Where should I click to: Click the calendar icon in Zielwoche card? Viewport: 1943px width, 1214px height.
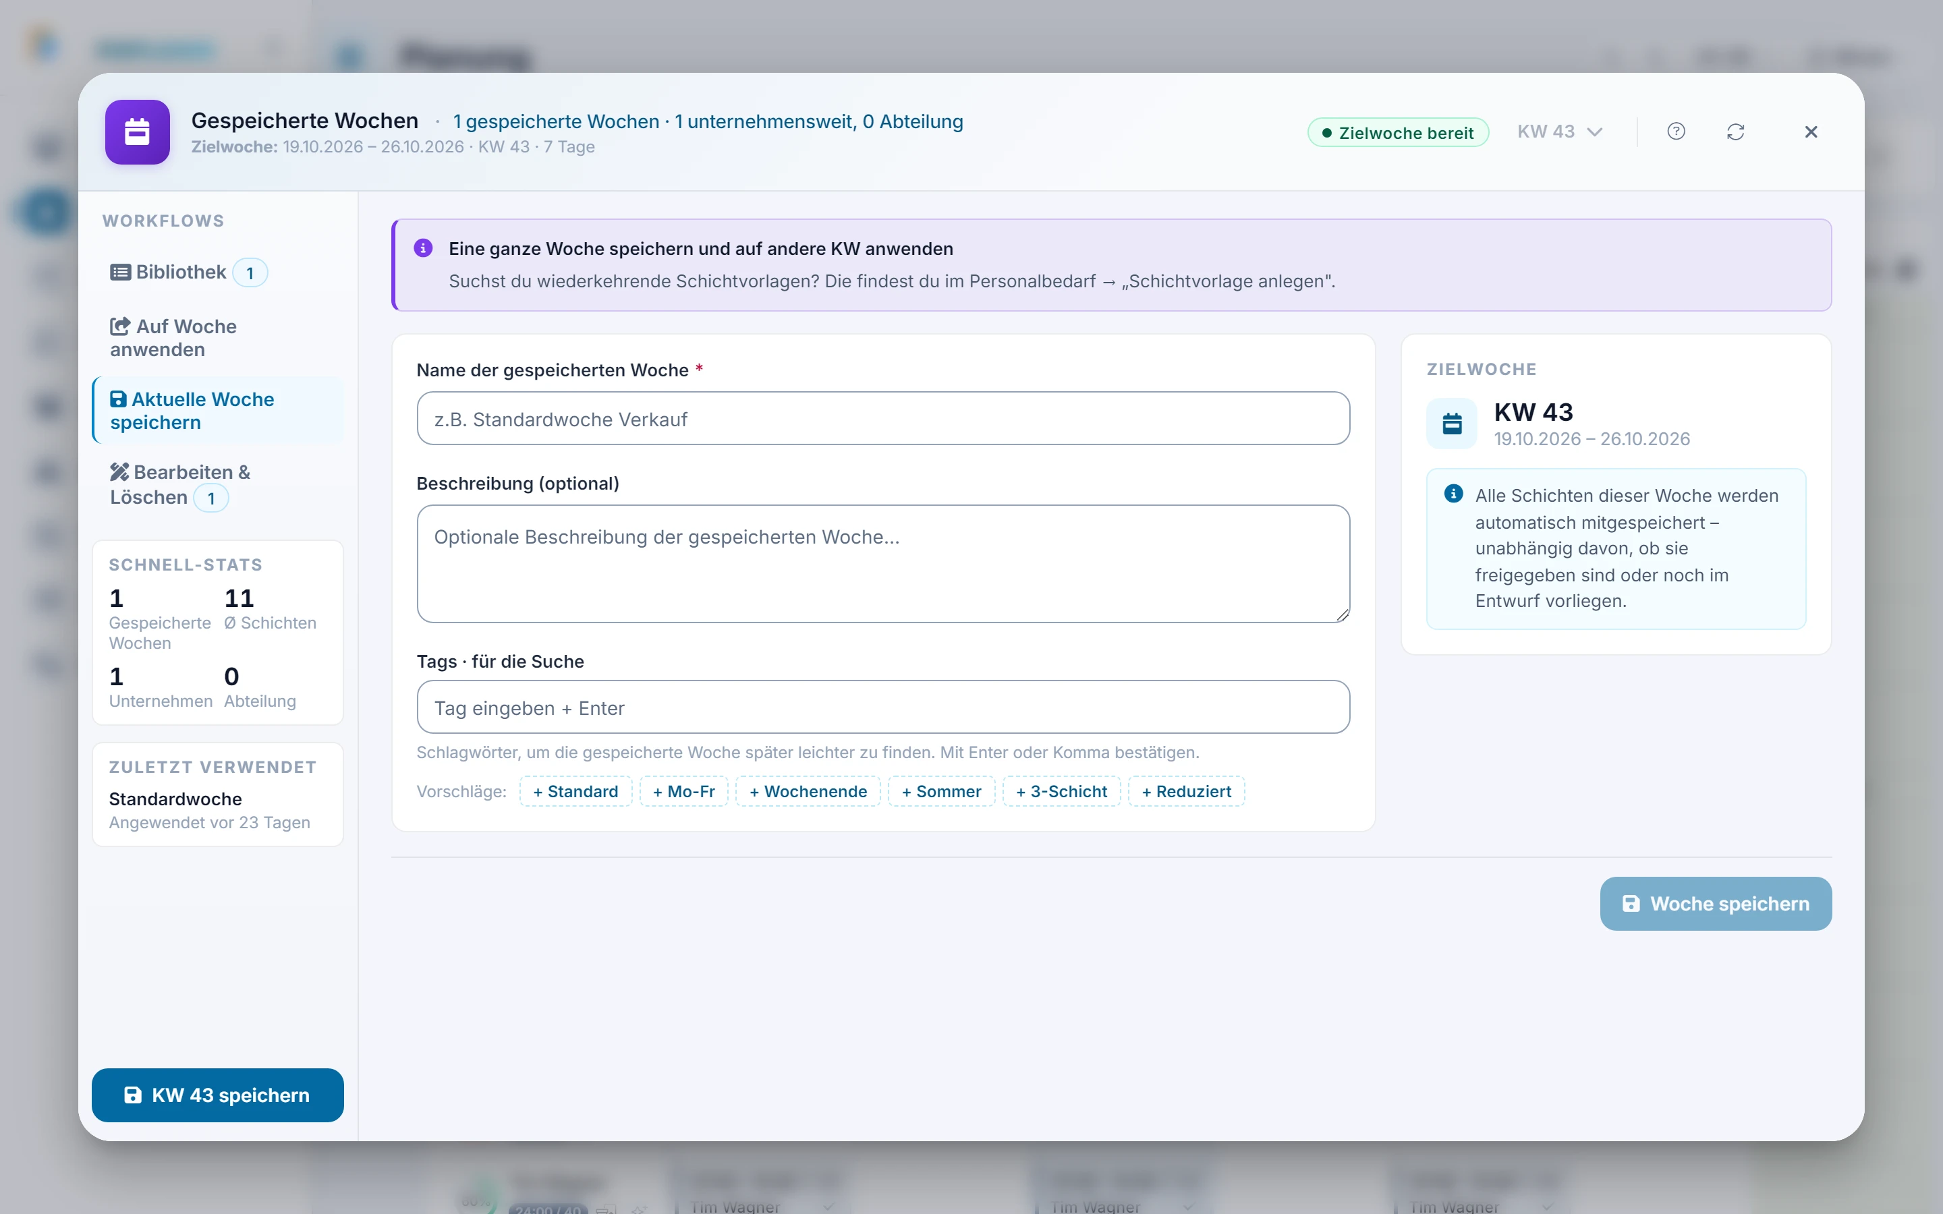click(1452, 424)
